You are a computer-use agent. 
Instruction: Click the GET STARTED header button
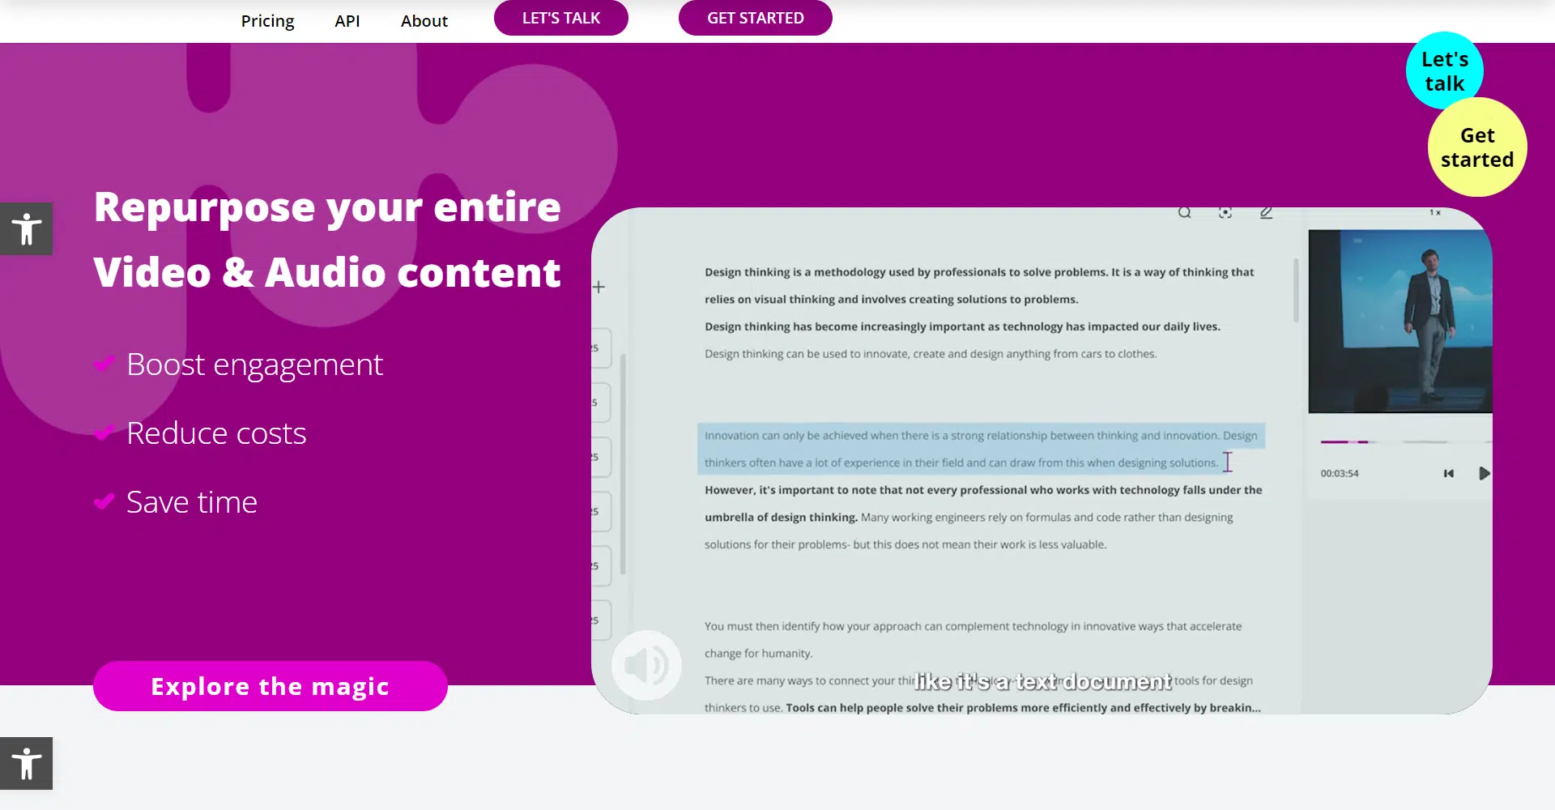click(x=755, y=18)
